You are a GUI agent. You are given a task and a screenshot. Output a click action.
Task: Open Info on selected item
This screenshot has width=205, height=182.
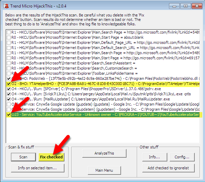pos(38,168)
